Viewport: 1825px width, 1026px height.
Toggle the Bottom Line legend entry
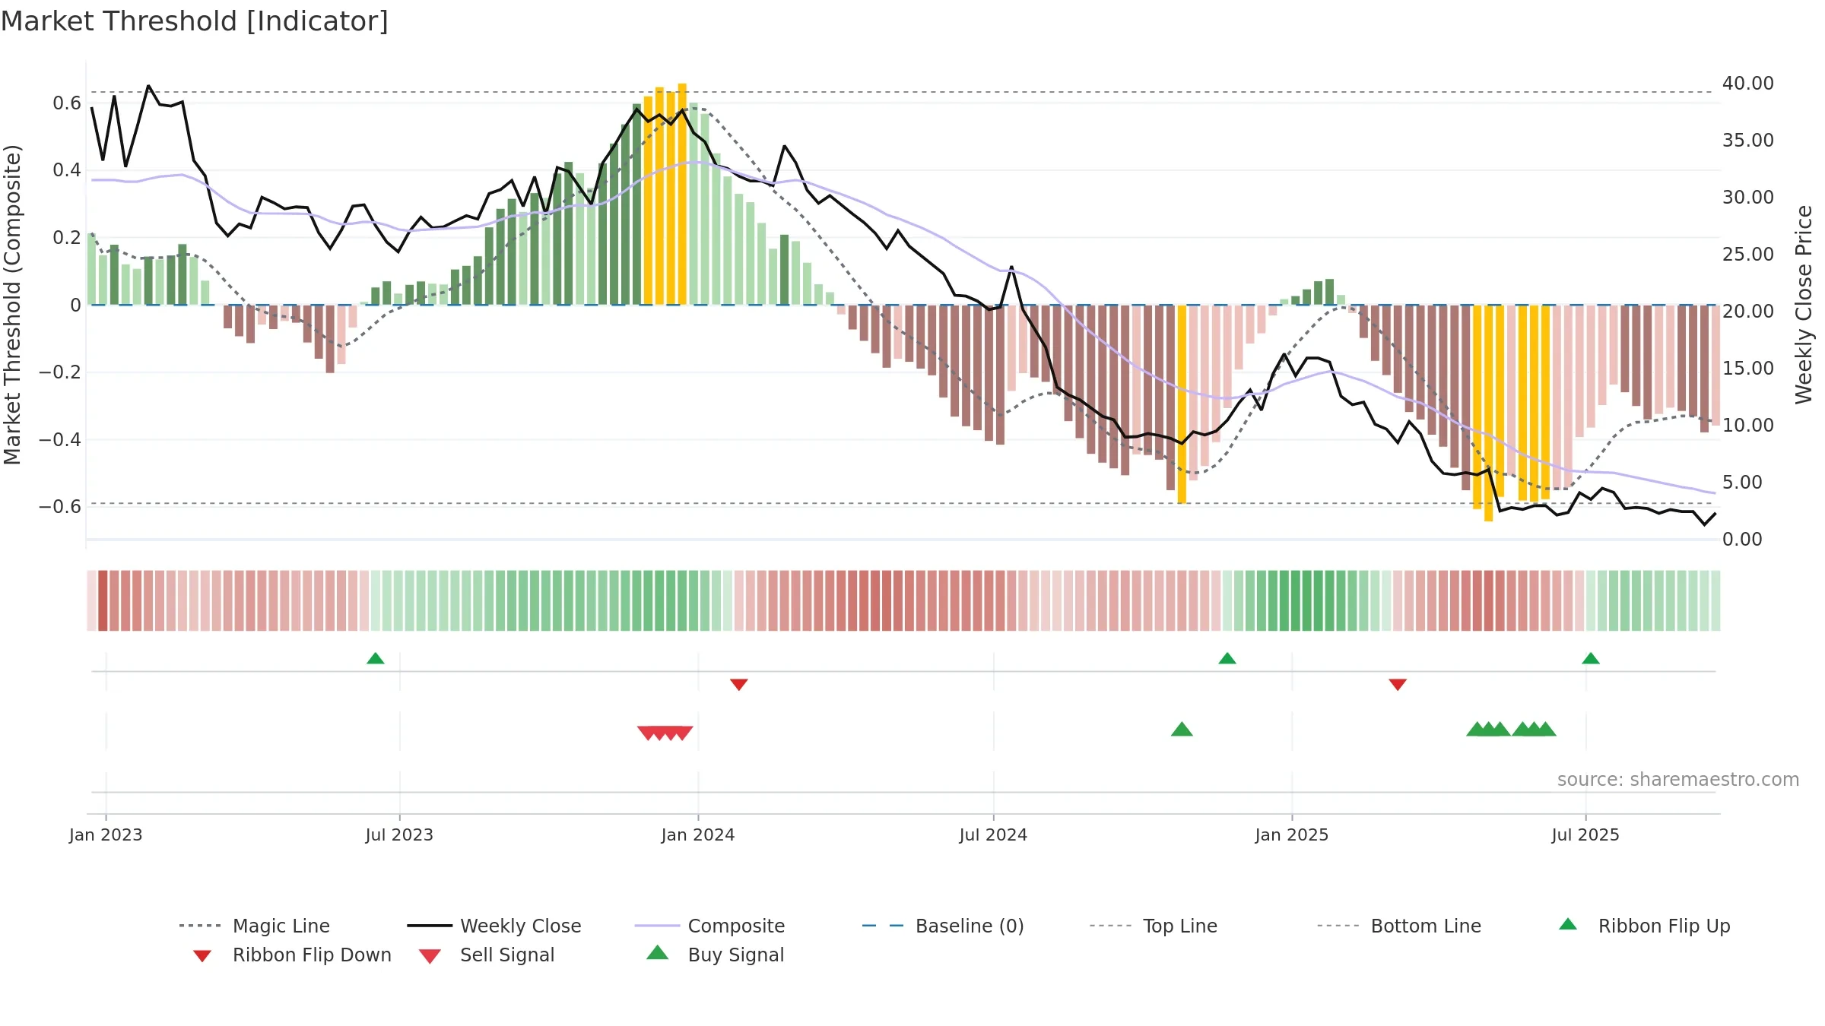click(1399, 926)
